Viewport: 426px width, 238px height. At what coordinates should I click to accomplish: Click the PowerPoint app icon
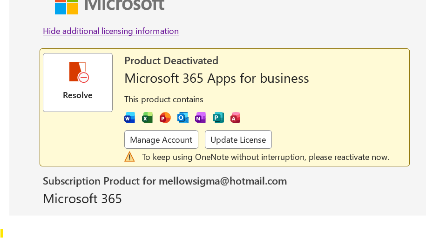pyautogui.click(x=165, y=118)
